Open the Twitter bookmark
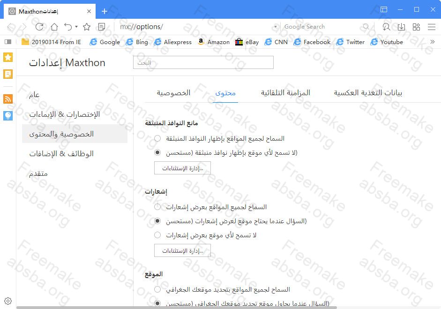This screenshot has height=309, width=441. (x=351, y=42)
